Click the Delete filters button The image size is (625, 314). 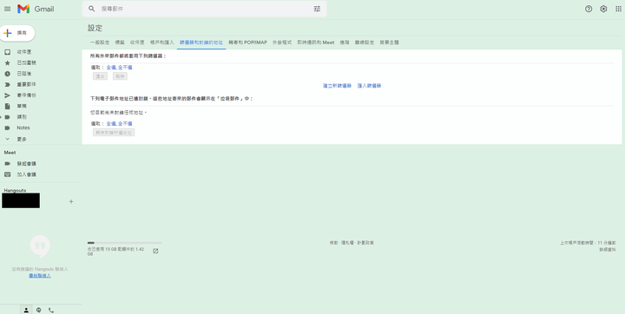pyautogui.click(x=120, y=76)
